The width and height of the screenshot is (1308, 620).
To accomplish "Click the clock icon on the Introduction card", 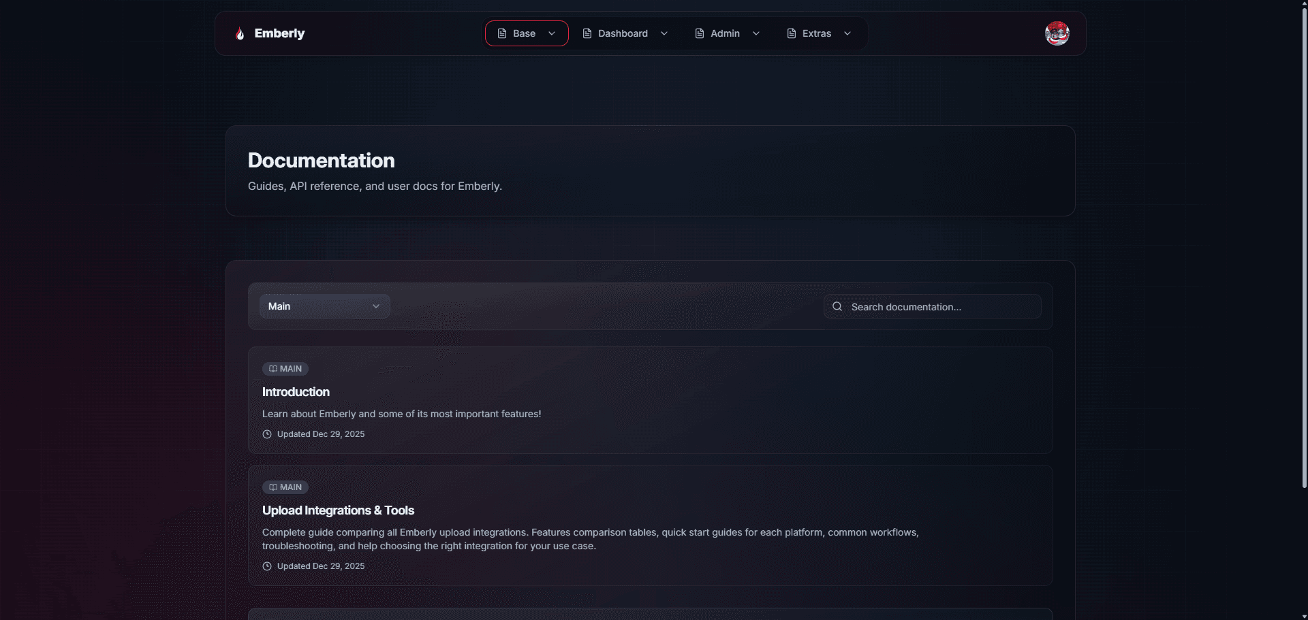I will pyautogui.click(x=267, y=434).
